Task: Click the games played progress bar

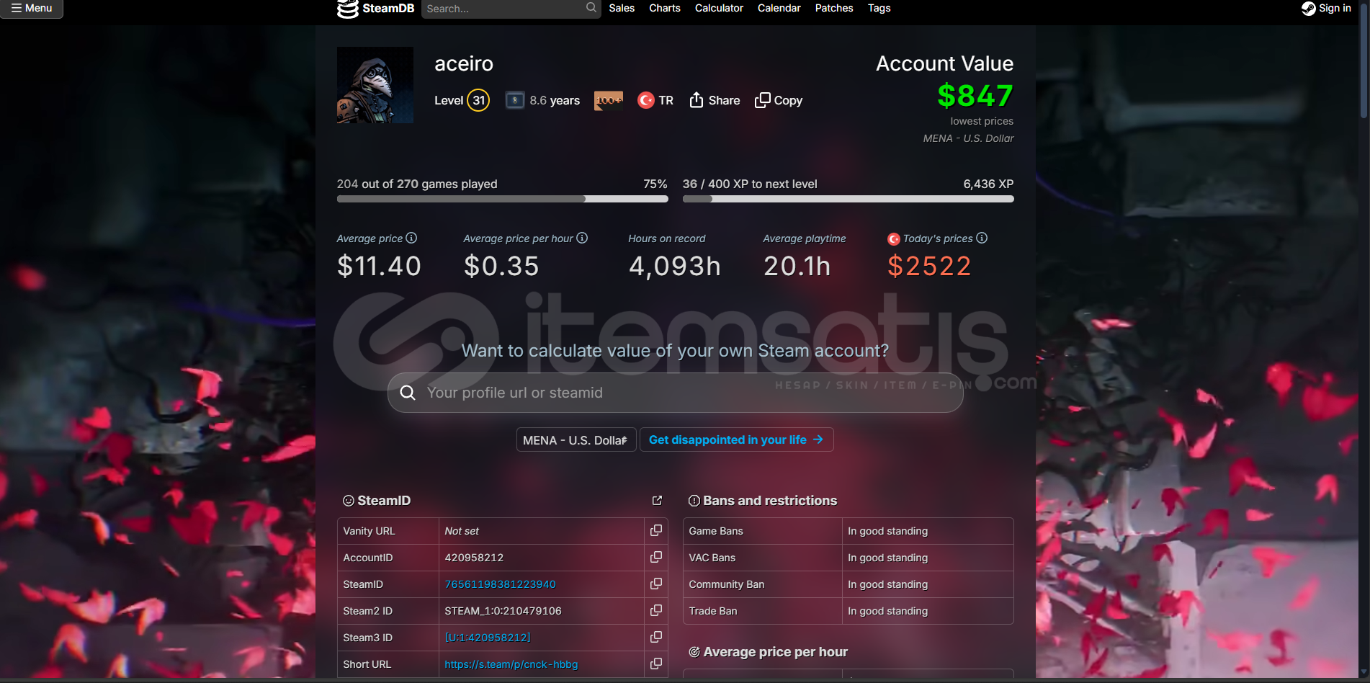Action: (502, 199)
